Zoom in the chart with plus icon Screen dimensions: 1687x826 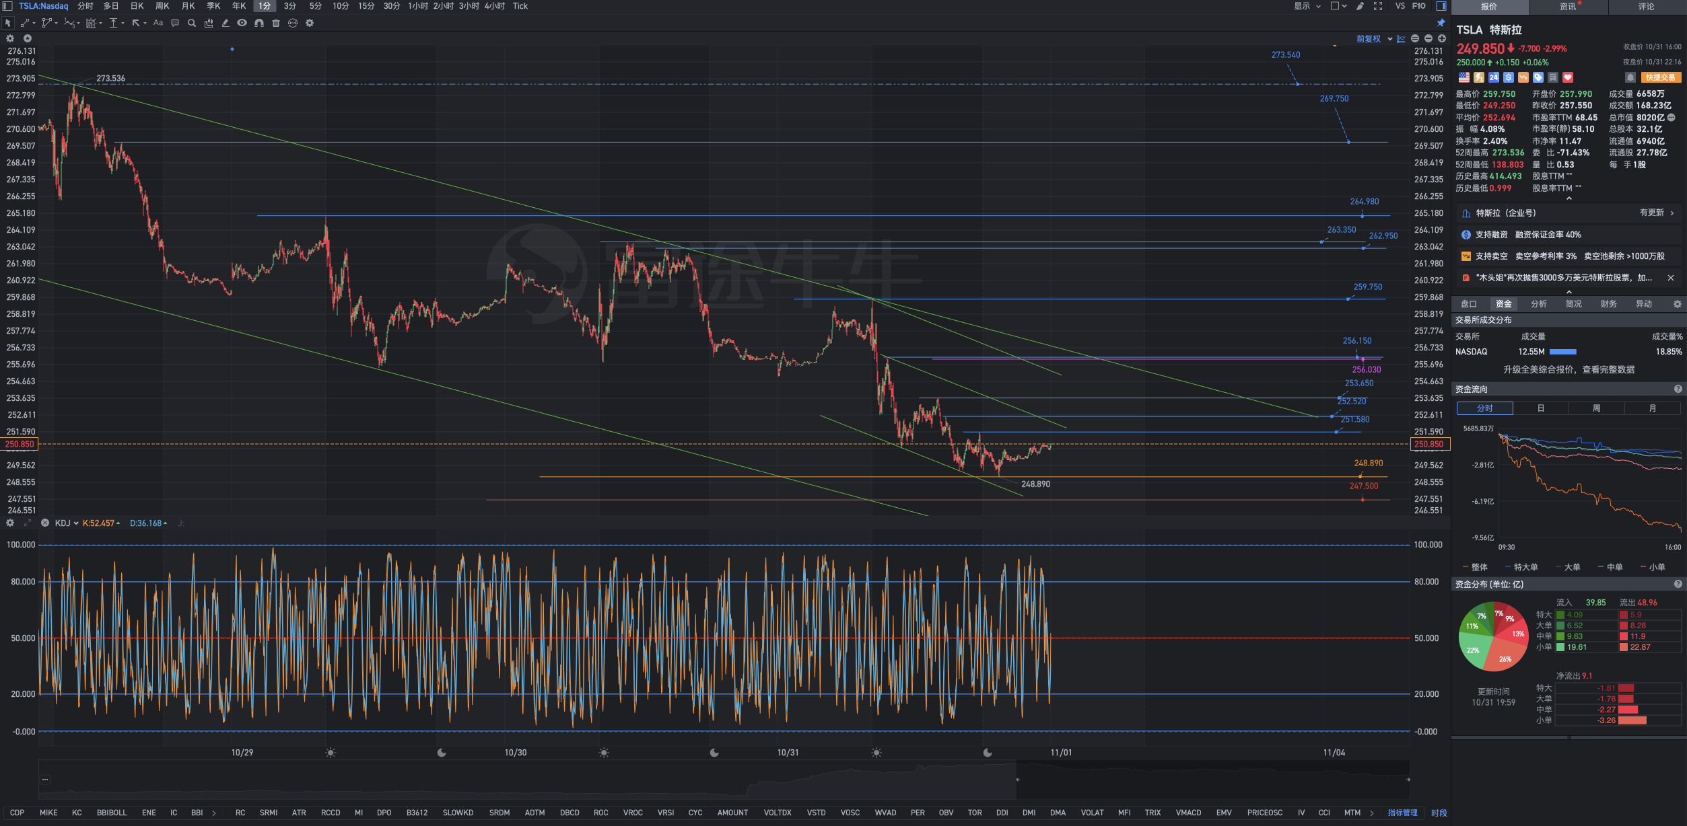click(1442, 39)
